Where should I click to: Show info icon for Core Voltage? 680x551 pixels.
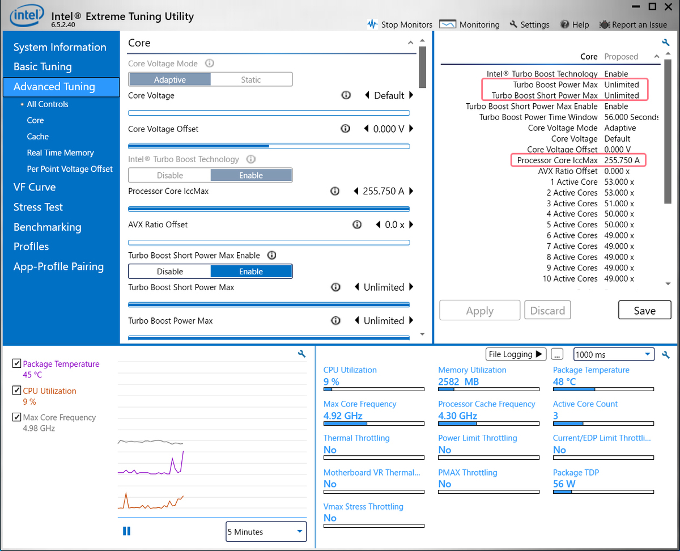click(x=346, y=95)
